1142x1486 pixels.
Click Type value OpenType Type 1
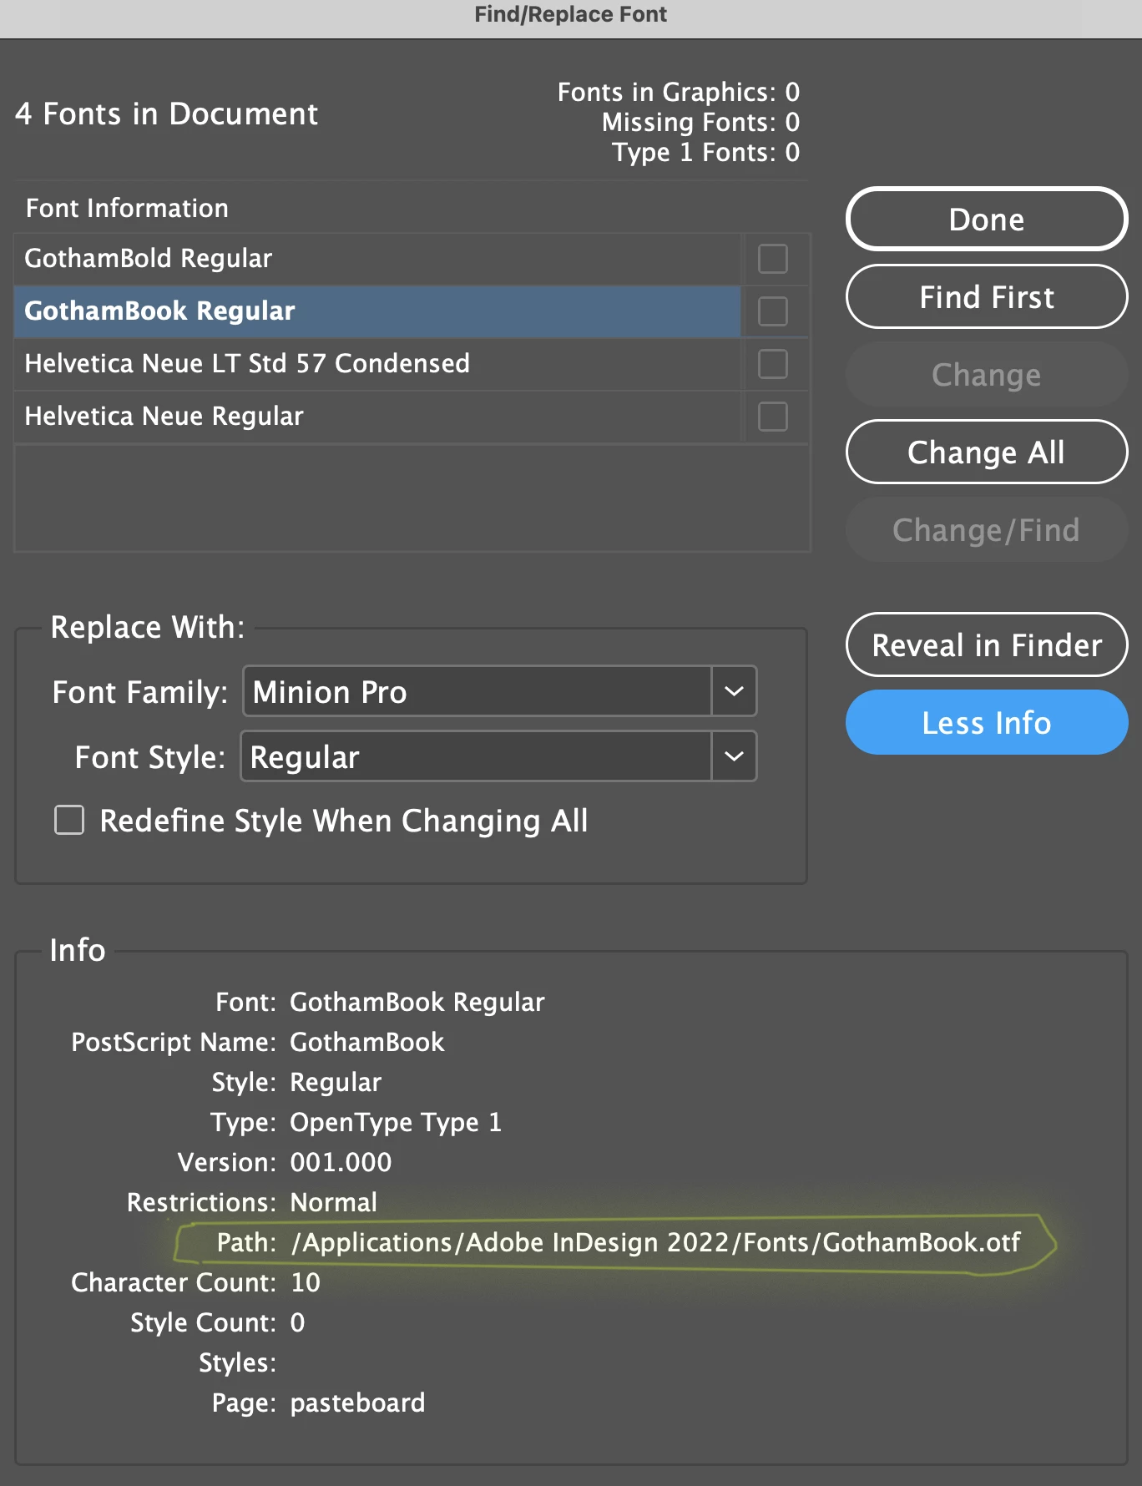point(396,1122)
